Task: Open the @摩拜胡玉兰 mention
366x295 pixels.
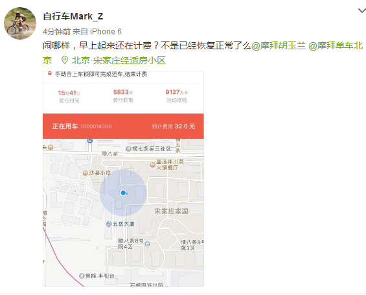Action: pos(279,45)
